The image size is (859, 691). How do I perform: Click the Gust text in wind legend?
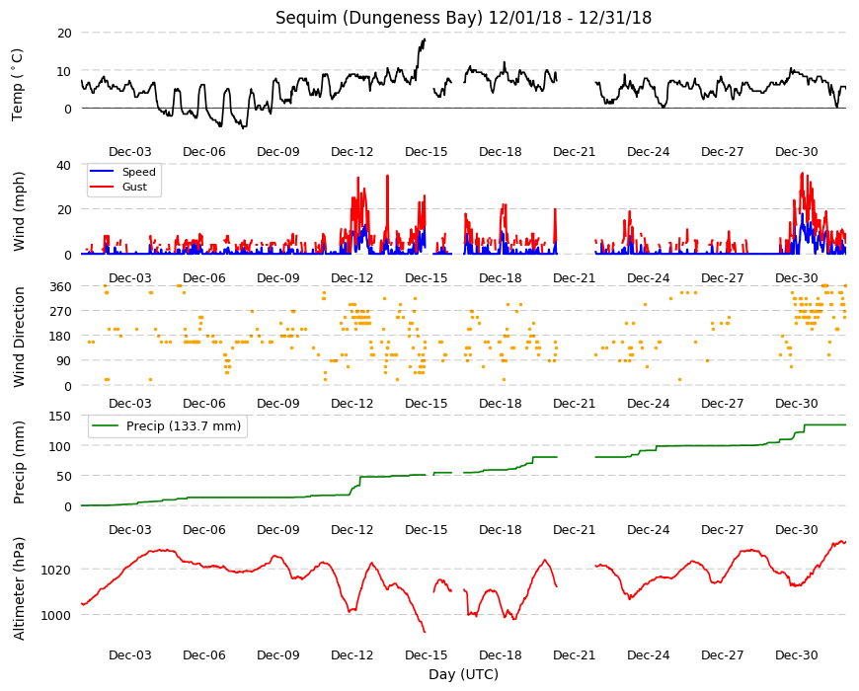coord(134,187)
